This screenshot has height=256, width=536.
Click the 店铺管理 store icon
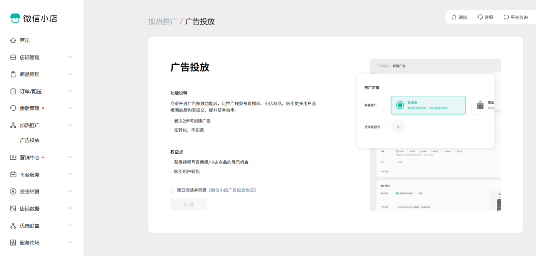coord(13,58)
